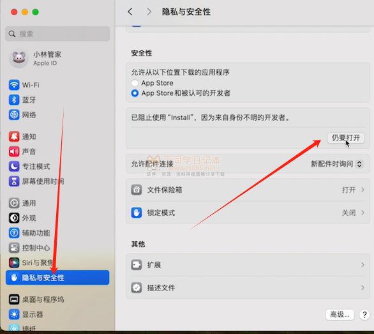Click the green zoom window button
Screen dimensions: 374x334
click(x=35, y=12)
